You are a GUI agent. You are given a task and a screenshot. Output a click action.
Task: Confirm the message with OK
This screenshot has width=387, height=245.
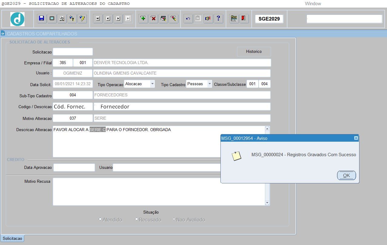(346, 175)
